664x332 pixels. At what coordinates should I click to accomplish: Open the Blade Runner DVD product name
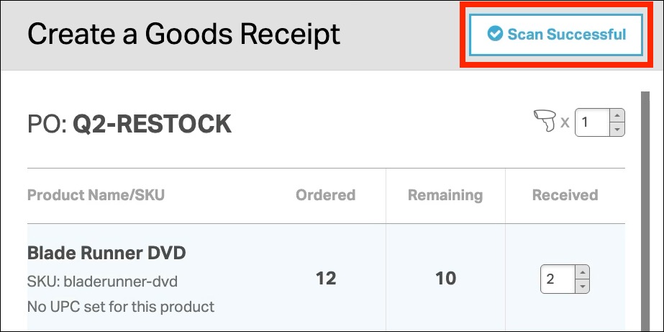coord(106,254)
